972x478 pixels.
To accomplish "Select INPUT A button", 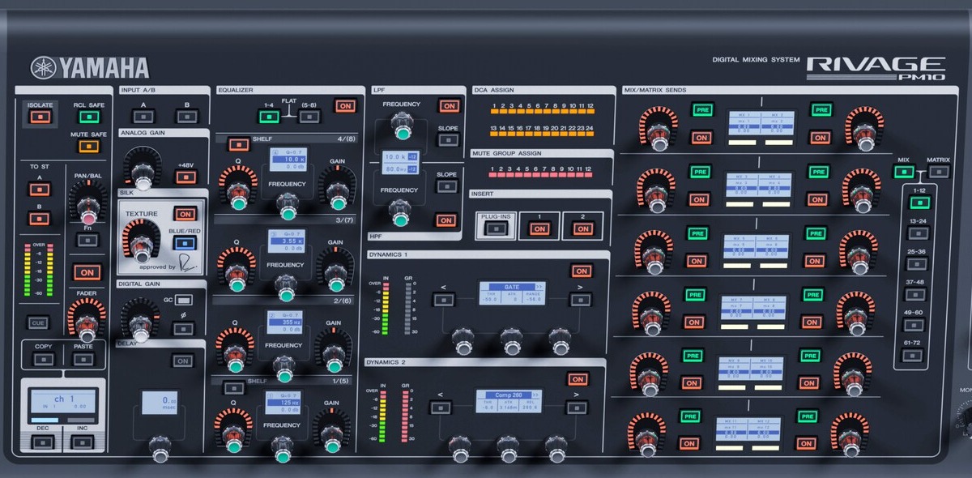I will coord(143,116).
